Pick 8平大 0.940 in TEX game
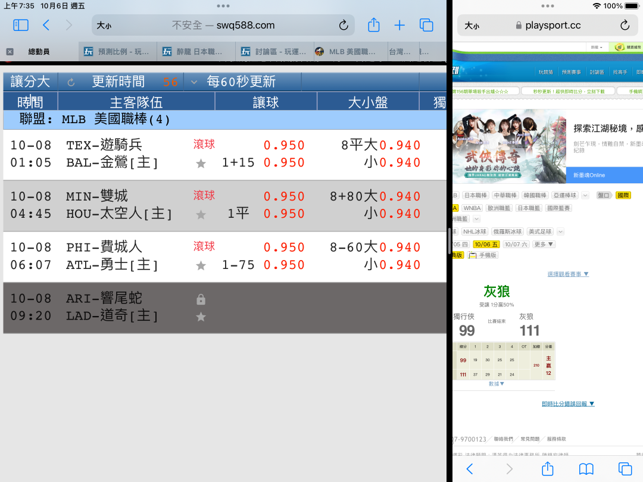The image size is (643, 482). tap(400, 146)
